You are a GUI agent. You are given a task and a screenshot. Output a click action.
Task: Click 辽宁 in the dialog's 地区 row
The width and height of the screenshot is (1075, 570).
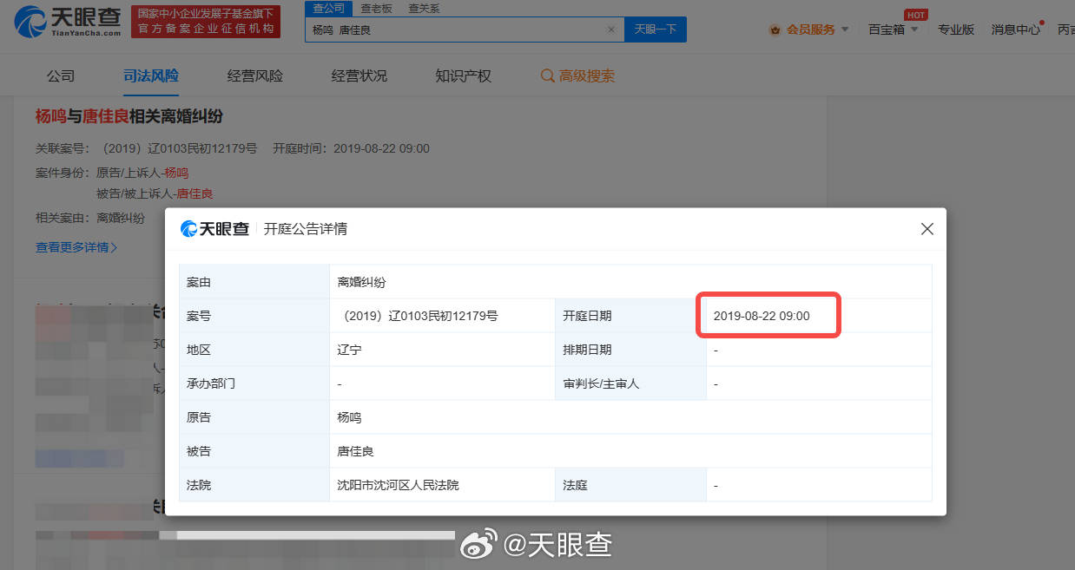[x=350, y=350]
